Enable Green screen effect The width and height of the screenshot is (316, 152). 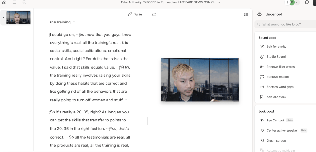click(x=276, y=141)
